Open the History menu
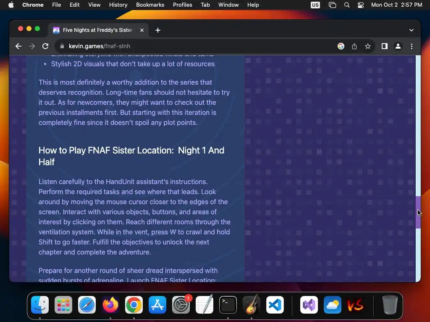 tap(118, 5)
